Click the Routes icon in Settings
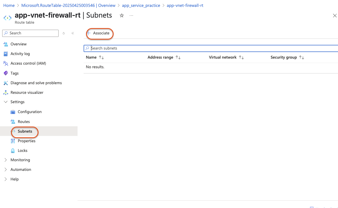338x208 pixels. pos(13,122)
